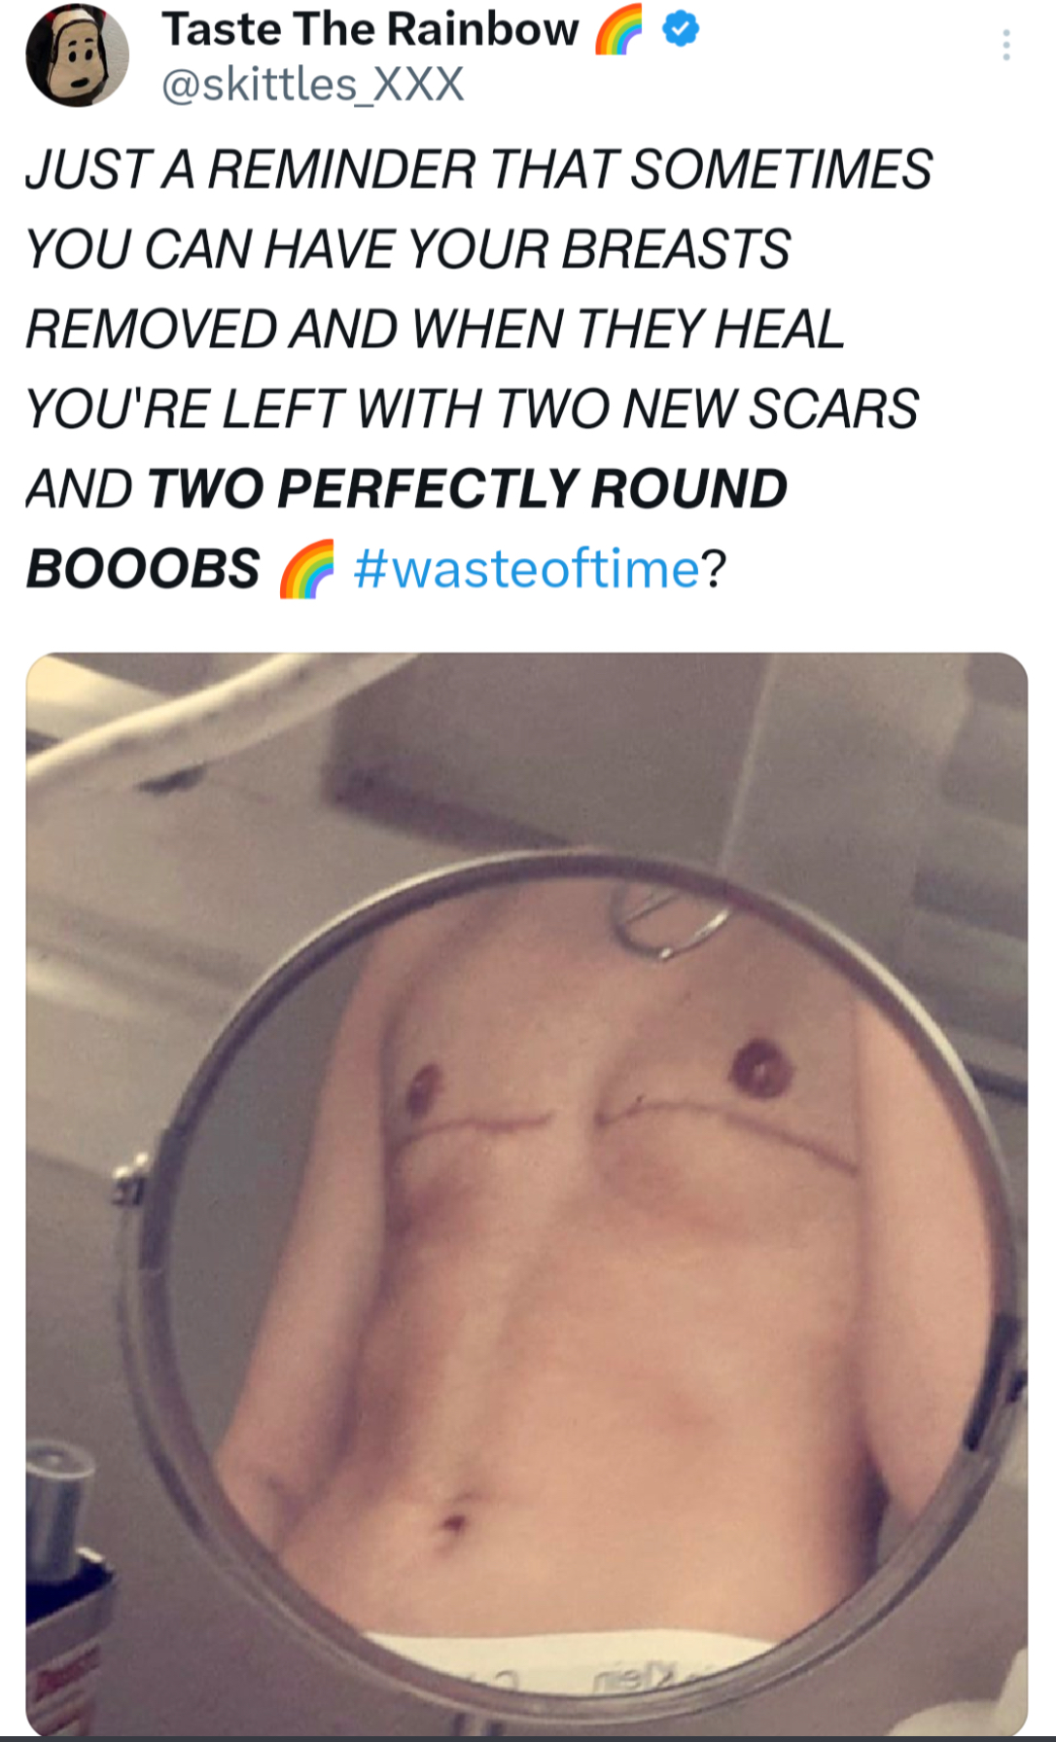
Task: Click the bold word BOOOBS
Action: click(x=143, y=568)
